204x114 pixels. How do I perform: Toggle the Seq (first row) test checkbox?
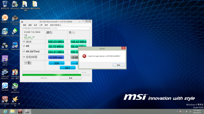(24, 41)
